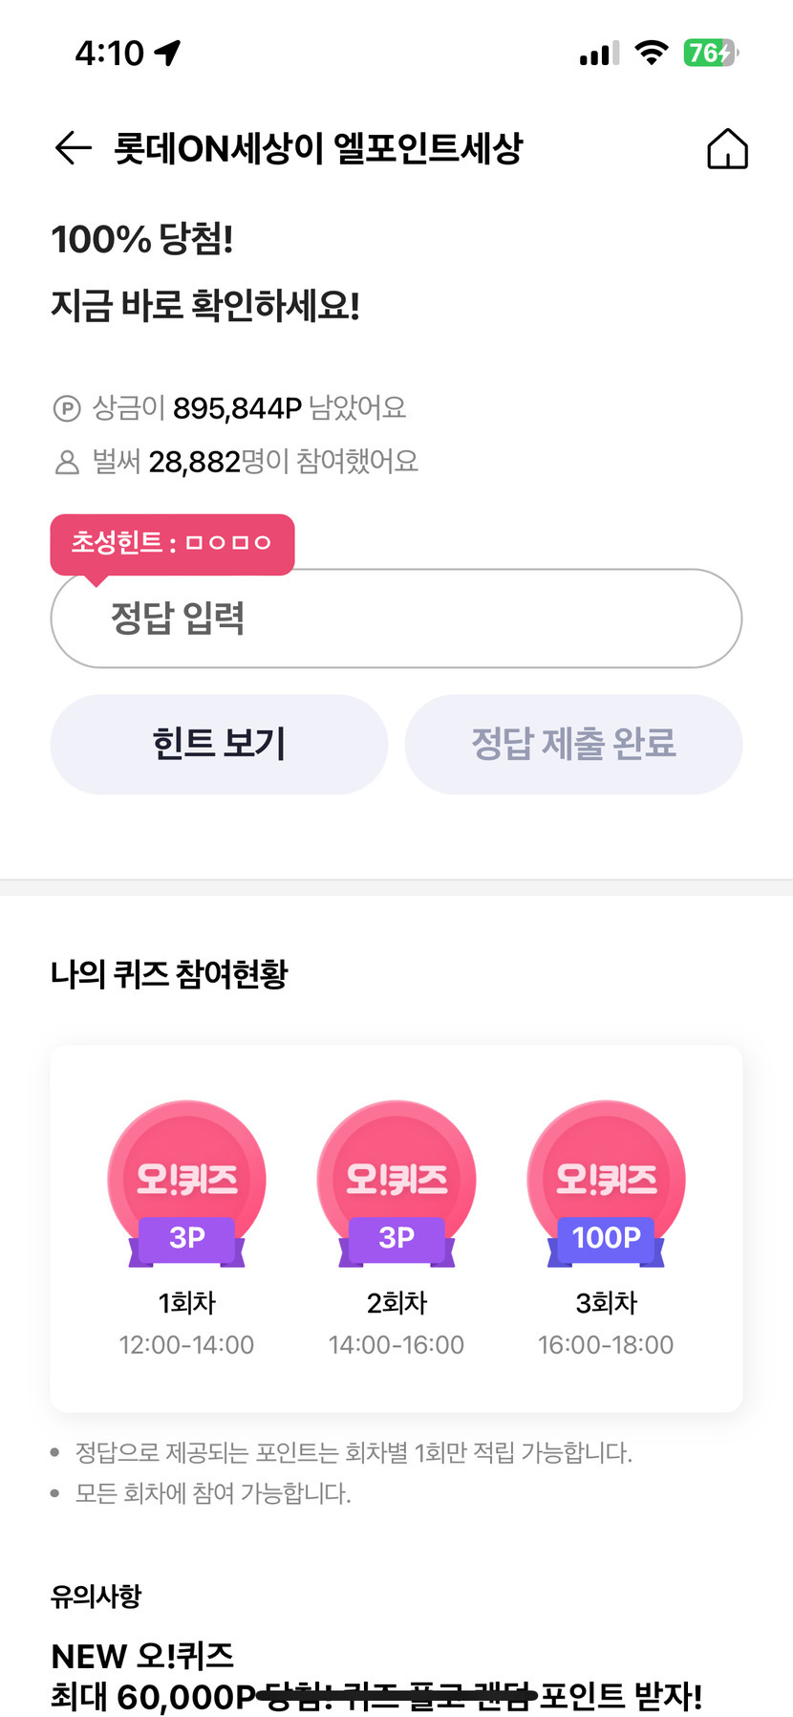Tap the 나의 퀴즈 참여현황 section heading
Screen dimensions: 793x1717
click(169, 974)
